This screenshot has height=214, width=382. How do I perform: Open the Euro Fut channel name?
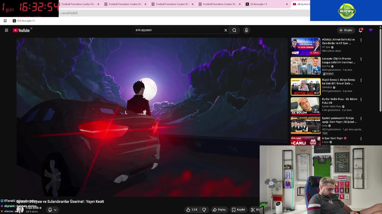pos(326,66)
